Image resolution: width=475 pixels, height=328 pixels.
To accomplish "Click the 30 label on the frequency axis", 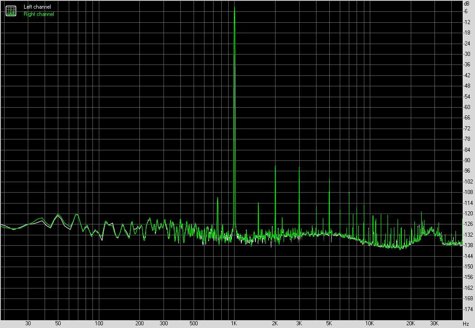I will point(28,323).
